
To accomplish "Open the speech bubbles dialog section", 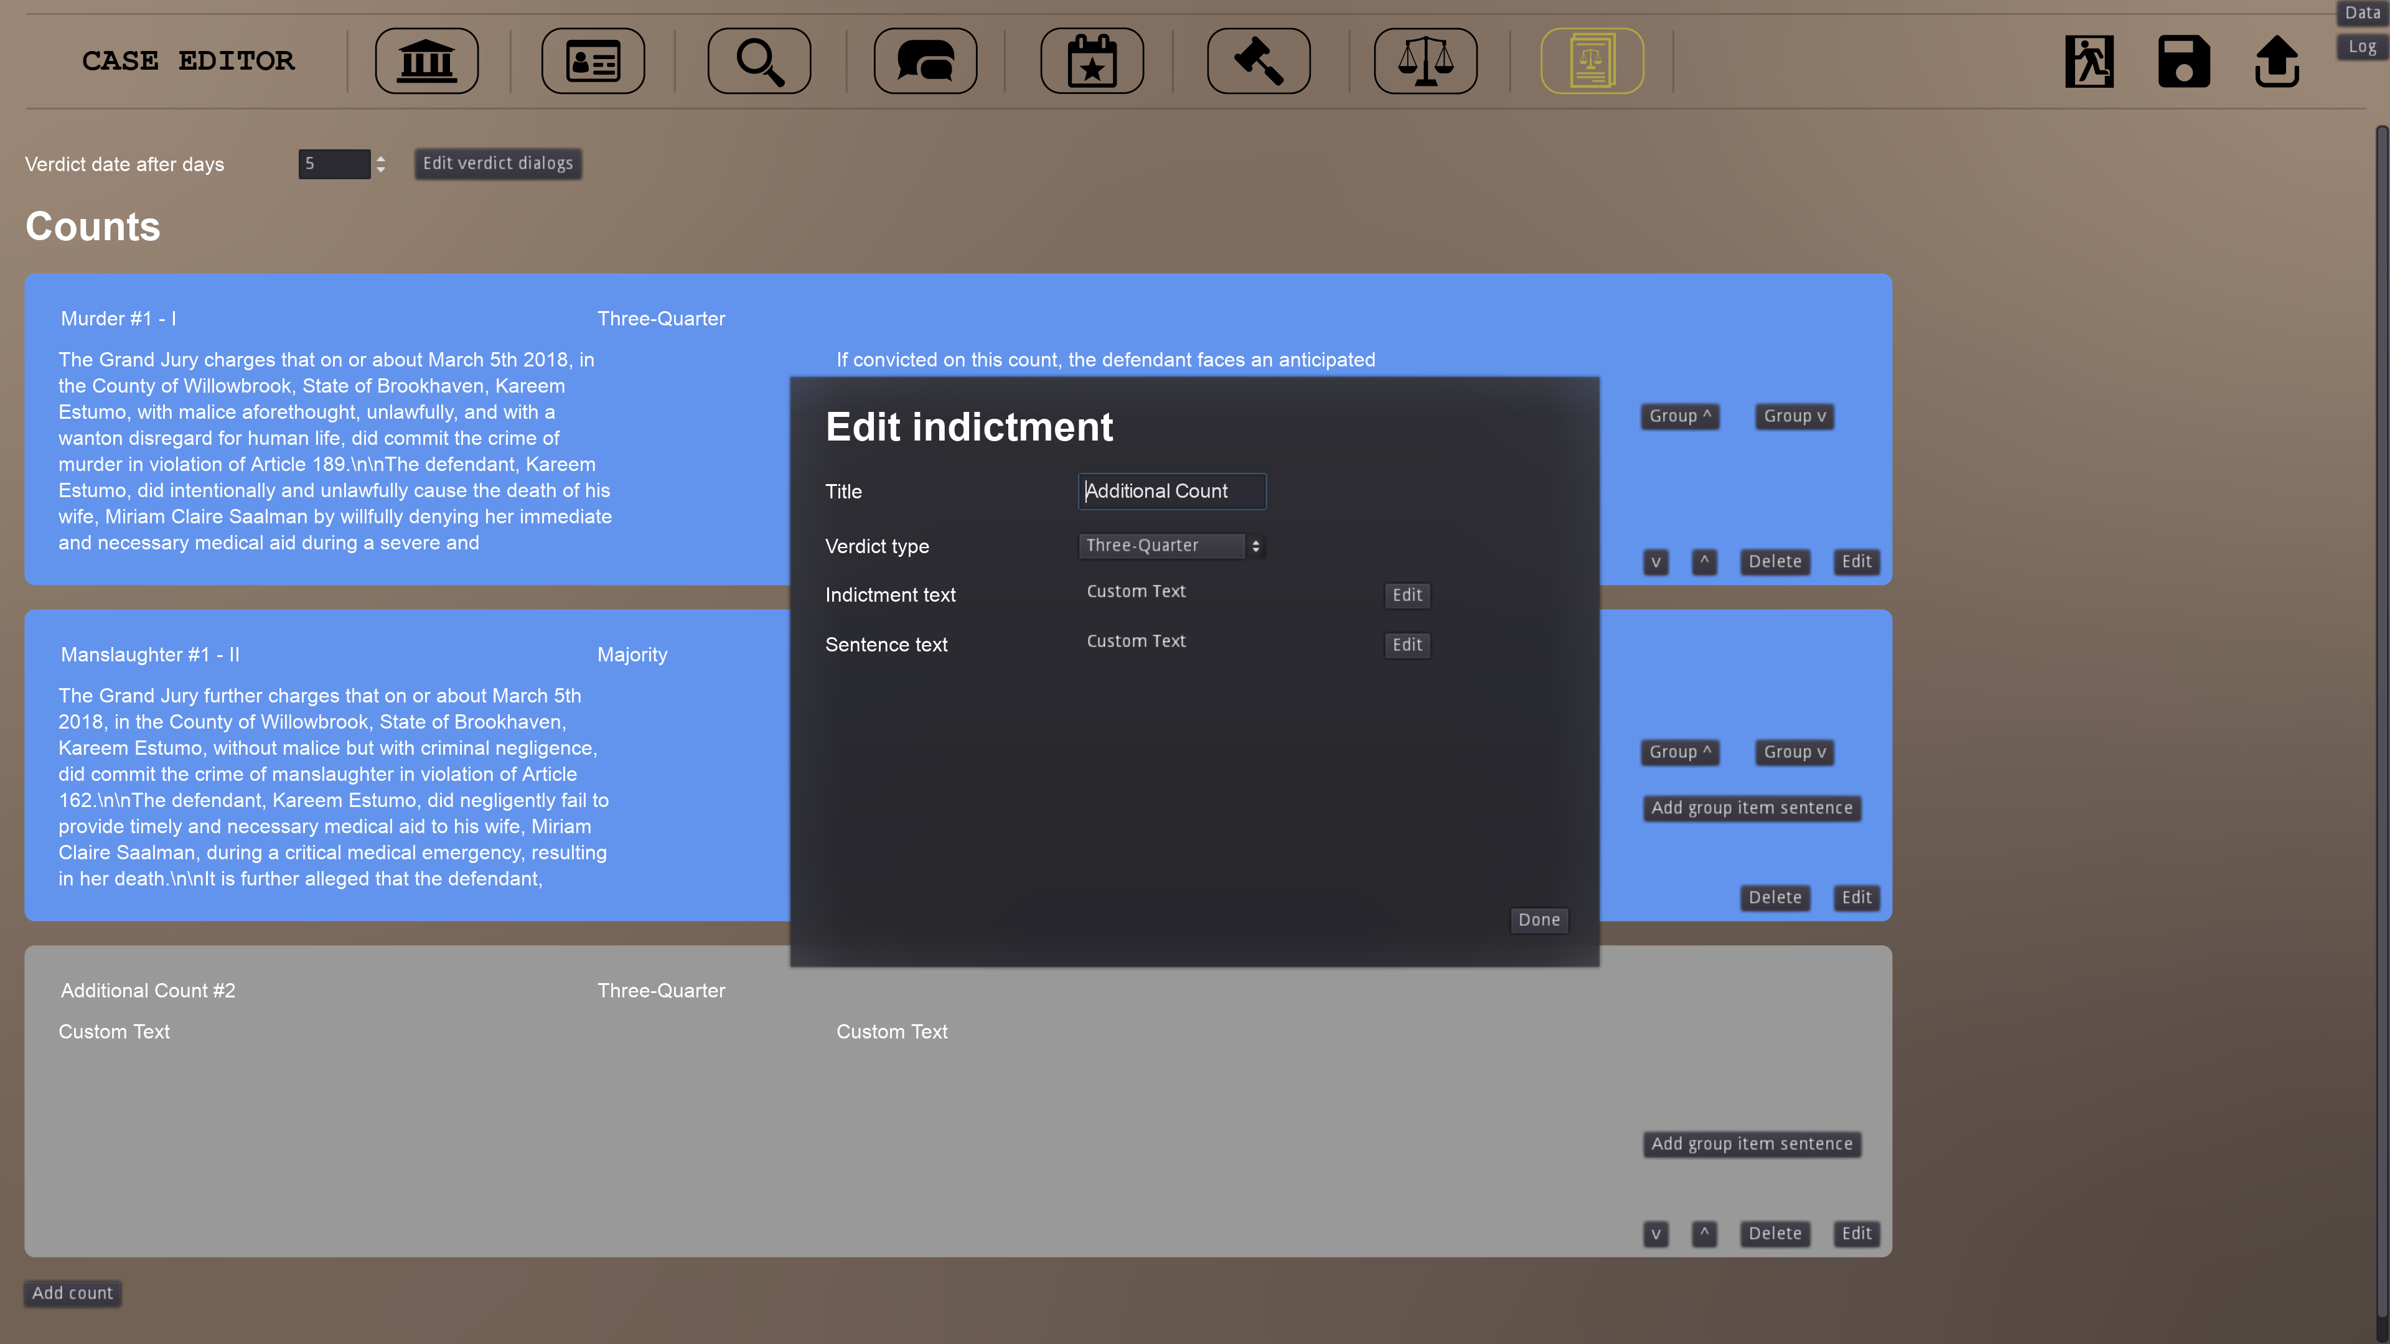I will pyautogui.click(x=925, y=61).
